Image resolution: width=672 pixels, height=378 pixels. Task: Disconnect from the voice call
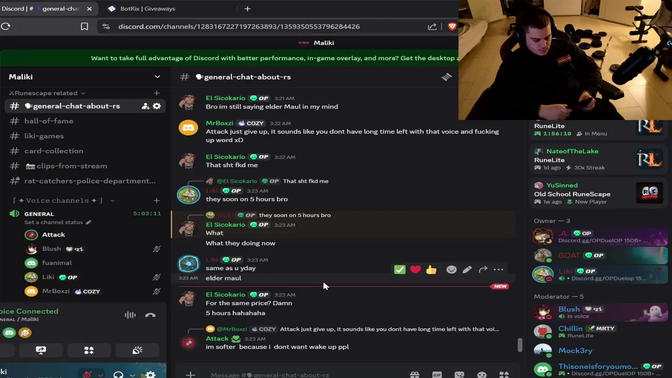150,315
